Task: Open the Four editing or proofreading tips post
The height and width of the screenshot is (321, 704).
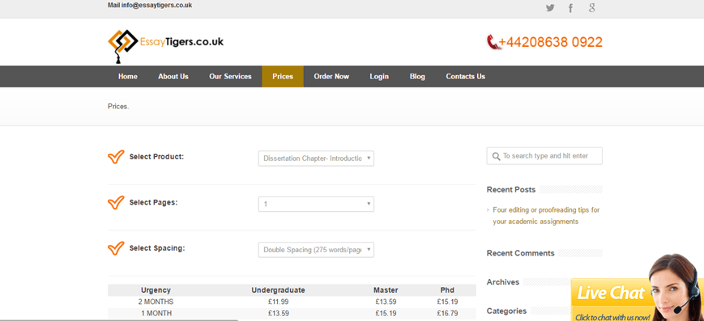Action: coord(546,216)
